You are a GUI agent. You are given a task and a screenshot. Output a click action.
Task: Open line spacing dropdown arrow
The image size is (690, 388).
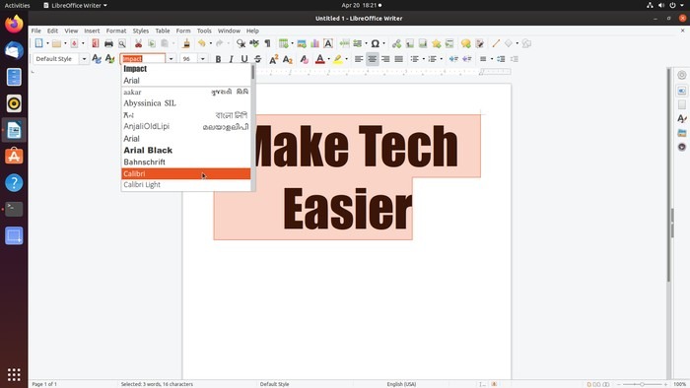coord(492,59)
